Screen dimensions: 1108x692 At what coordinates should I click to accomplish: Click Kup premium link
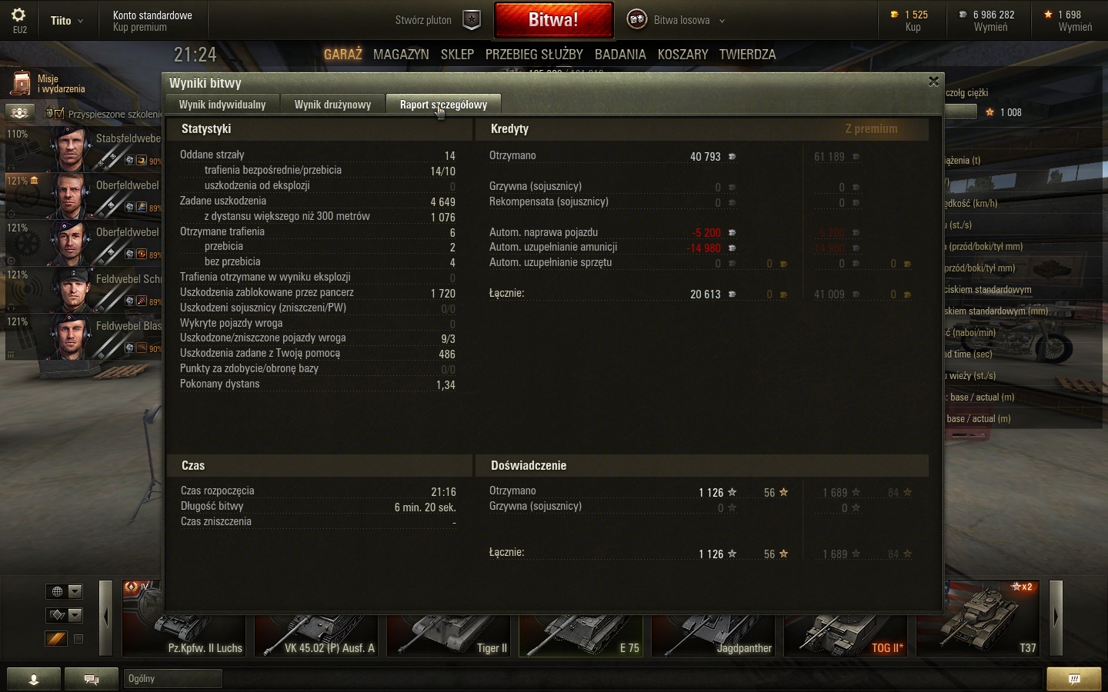tap(139, 28)
